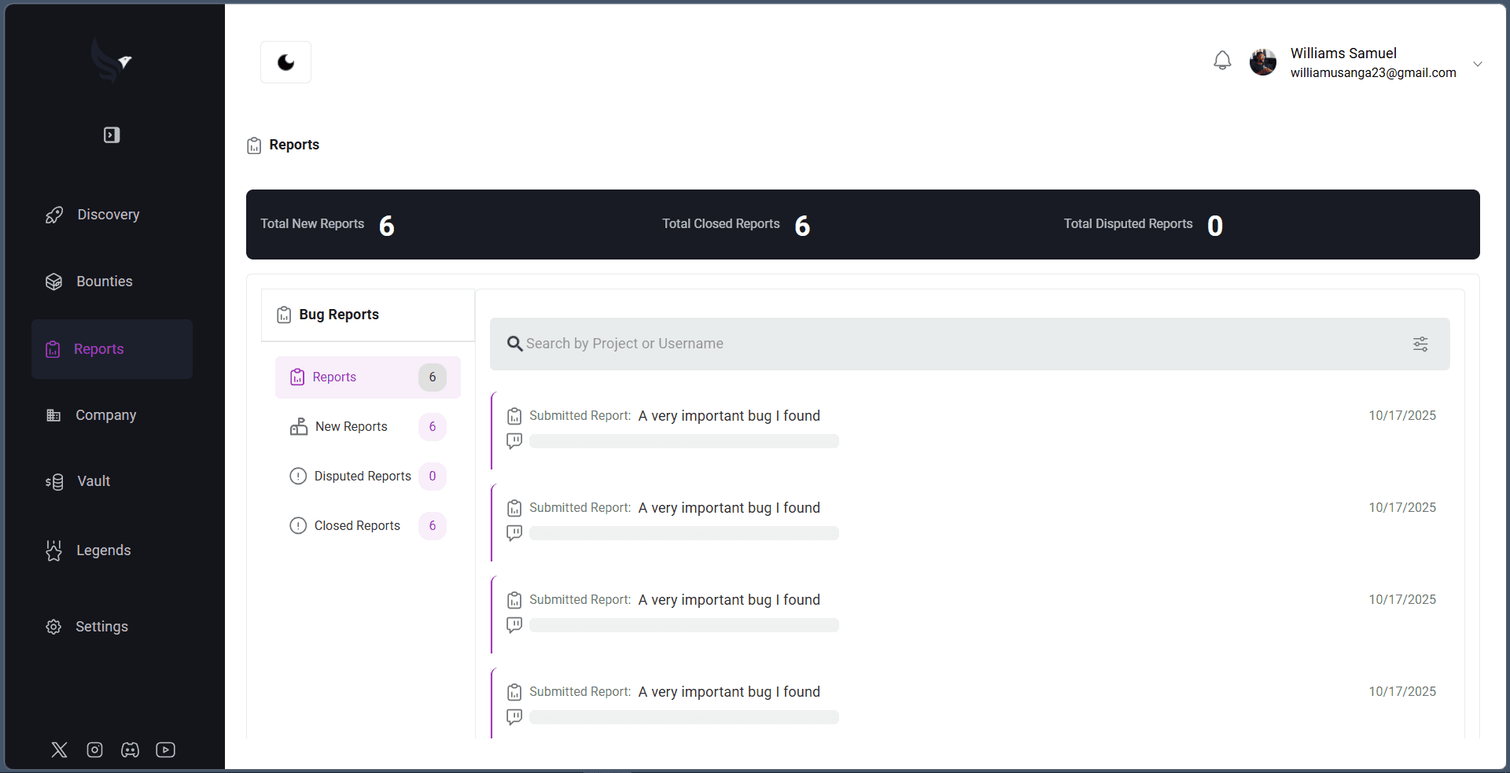Click the Settings gear icon
Viewport: 1510px width, 773px height.
click(x=53, y=627)
